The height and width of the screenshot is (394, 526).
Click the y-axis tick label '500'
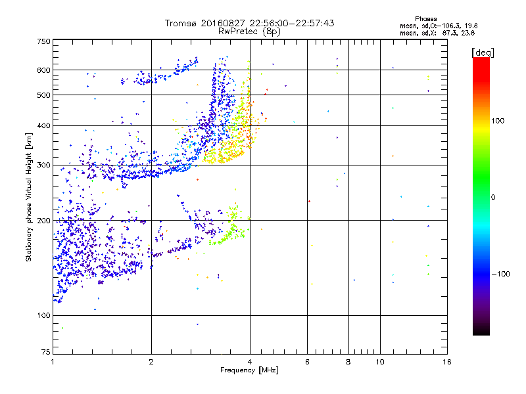pos(43,95)
